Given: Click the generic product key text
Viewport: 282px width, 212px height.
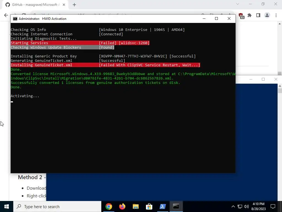Looking at the screenshot, I should (133, 56).
